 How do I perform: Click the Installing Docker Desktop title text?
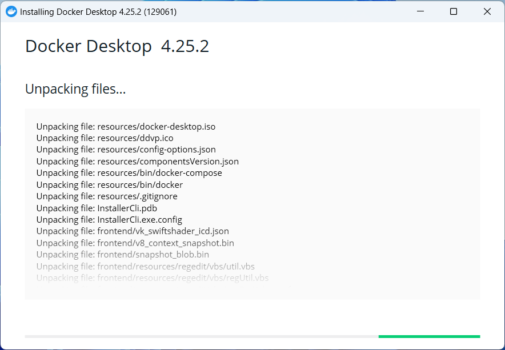pos(97,11)
